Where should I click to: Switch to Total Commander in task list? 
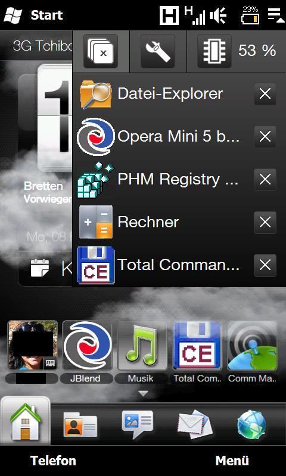(x=178, y=265)
